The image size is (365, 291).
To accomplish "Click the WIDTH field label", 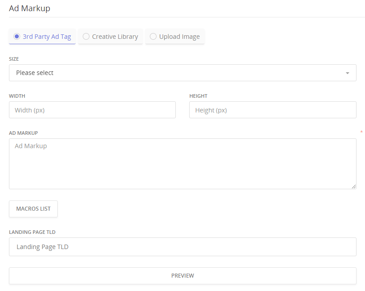I will tap(17, 96).
